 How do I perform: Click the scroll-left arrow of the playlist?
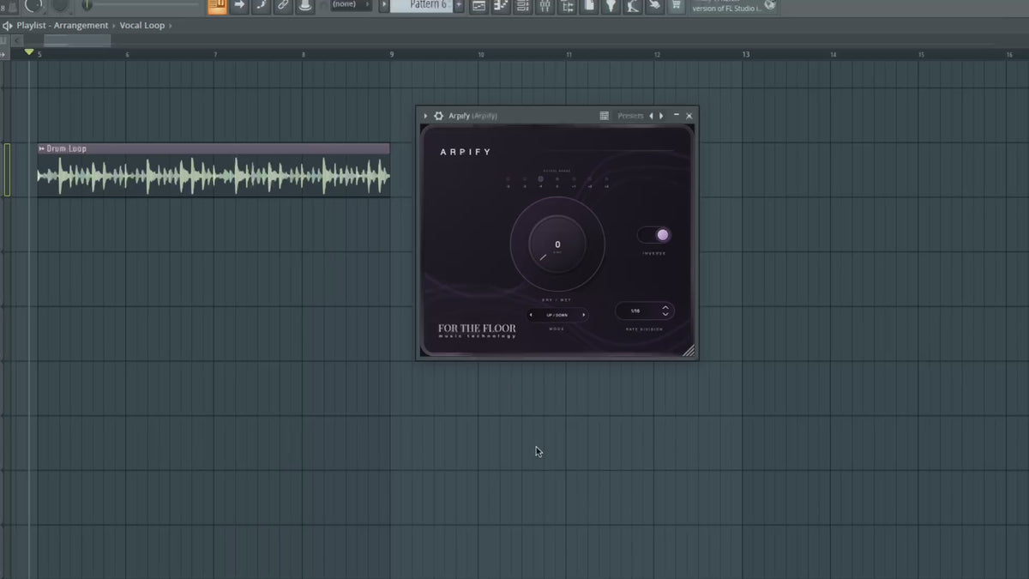(x=16, y=40)
